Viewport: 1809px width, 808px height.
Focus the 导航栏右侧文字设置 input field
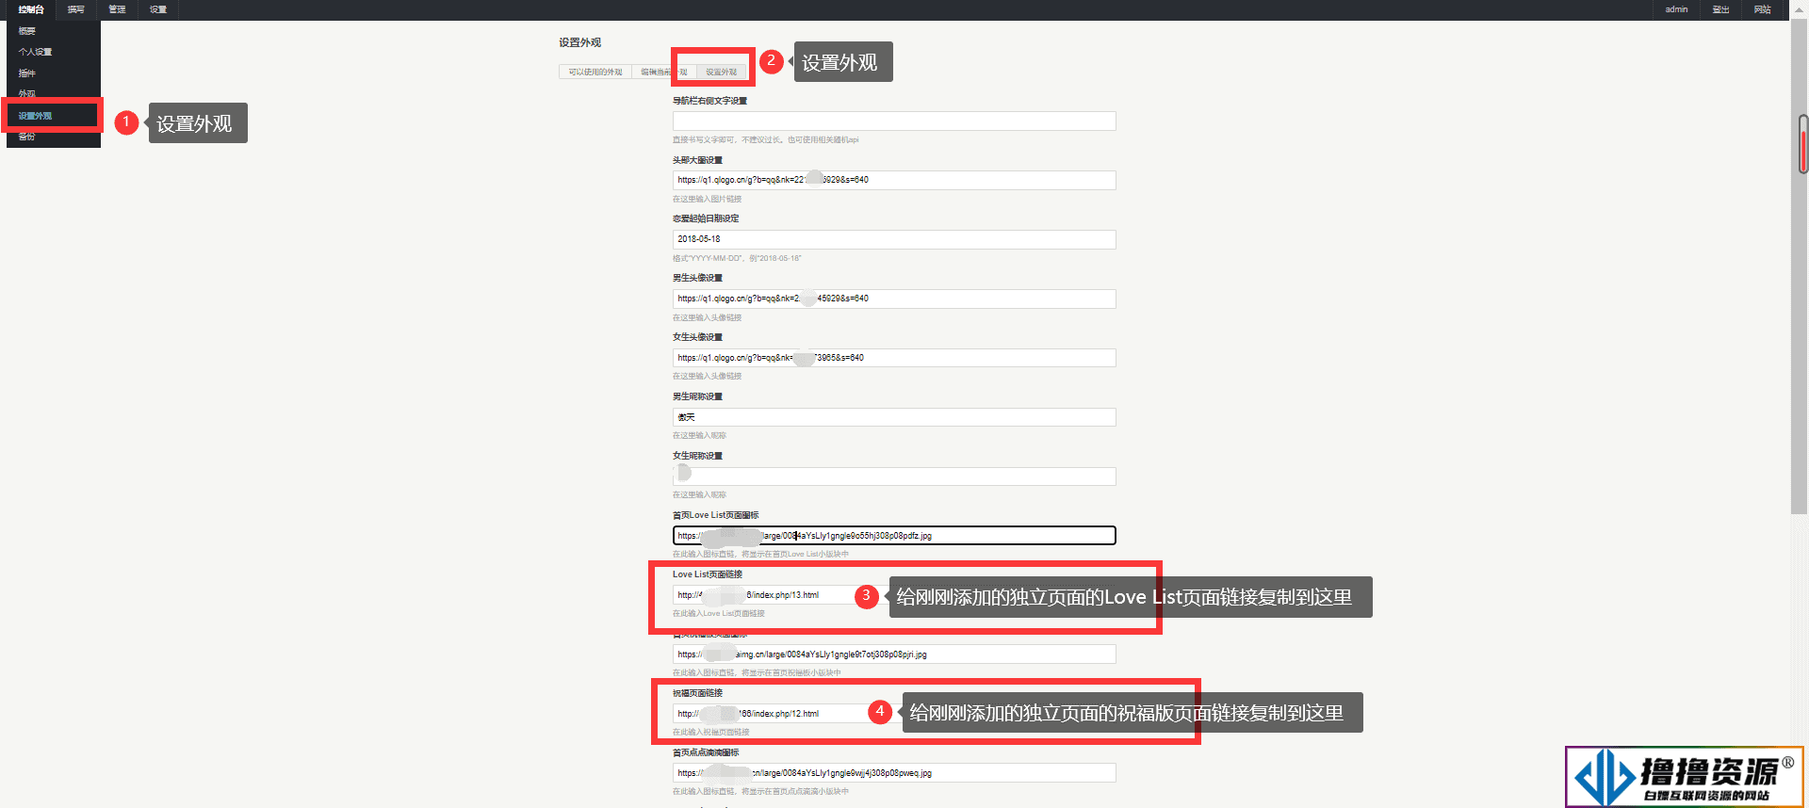[x=894, y=121]
